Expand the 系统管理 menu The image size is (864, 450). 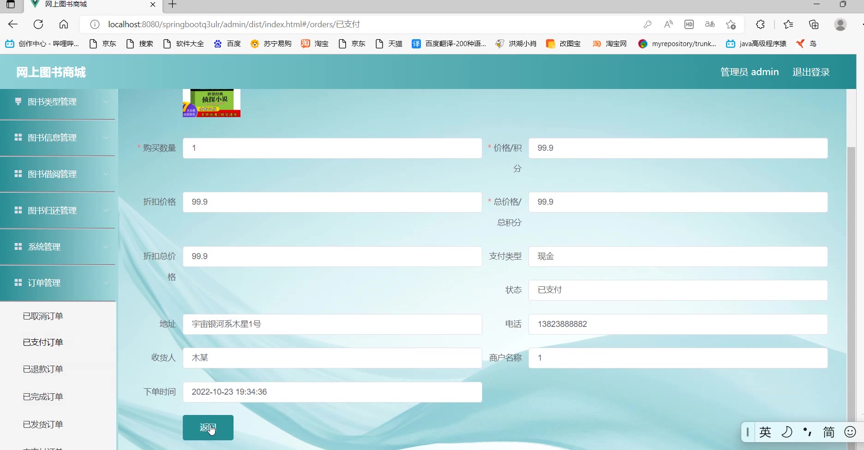[x=58, y=247]
